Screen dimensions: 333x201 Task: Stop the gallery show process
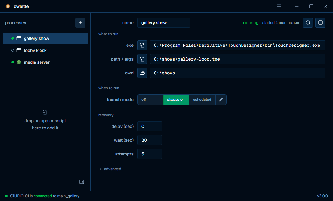click(x=320, y=23)
